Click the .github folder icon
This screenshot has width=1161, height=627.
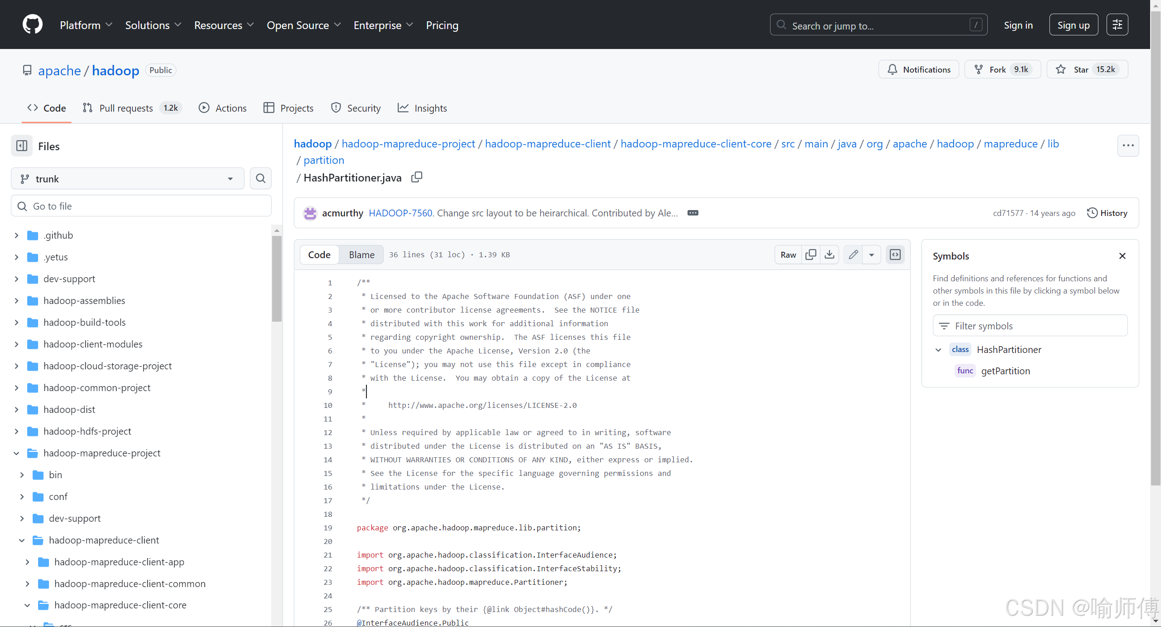click(x=33, y=235)
